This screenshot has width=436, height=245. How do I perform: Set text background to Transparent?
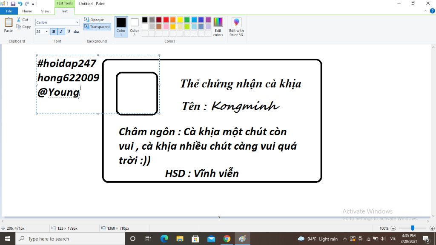(97, 27)
